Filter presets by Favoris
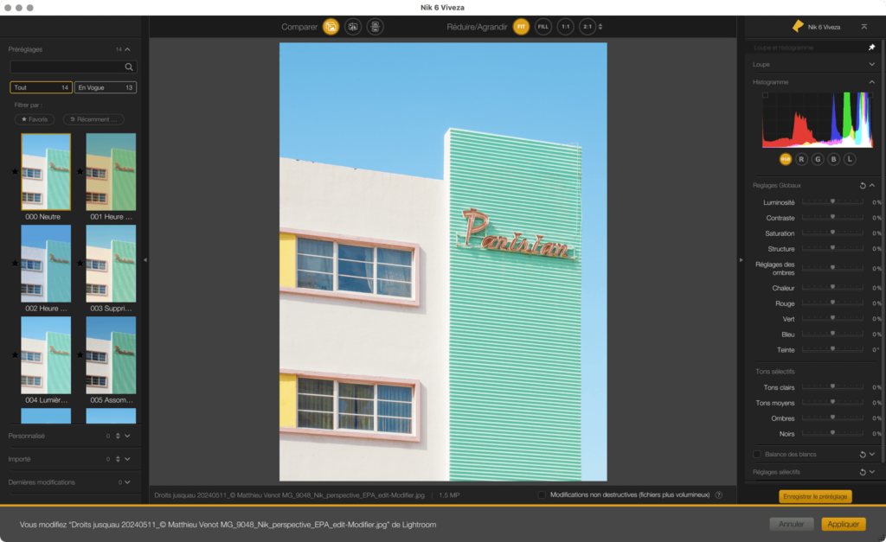886x542 pixels. click(35, 119)
